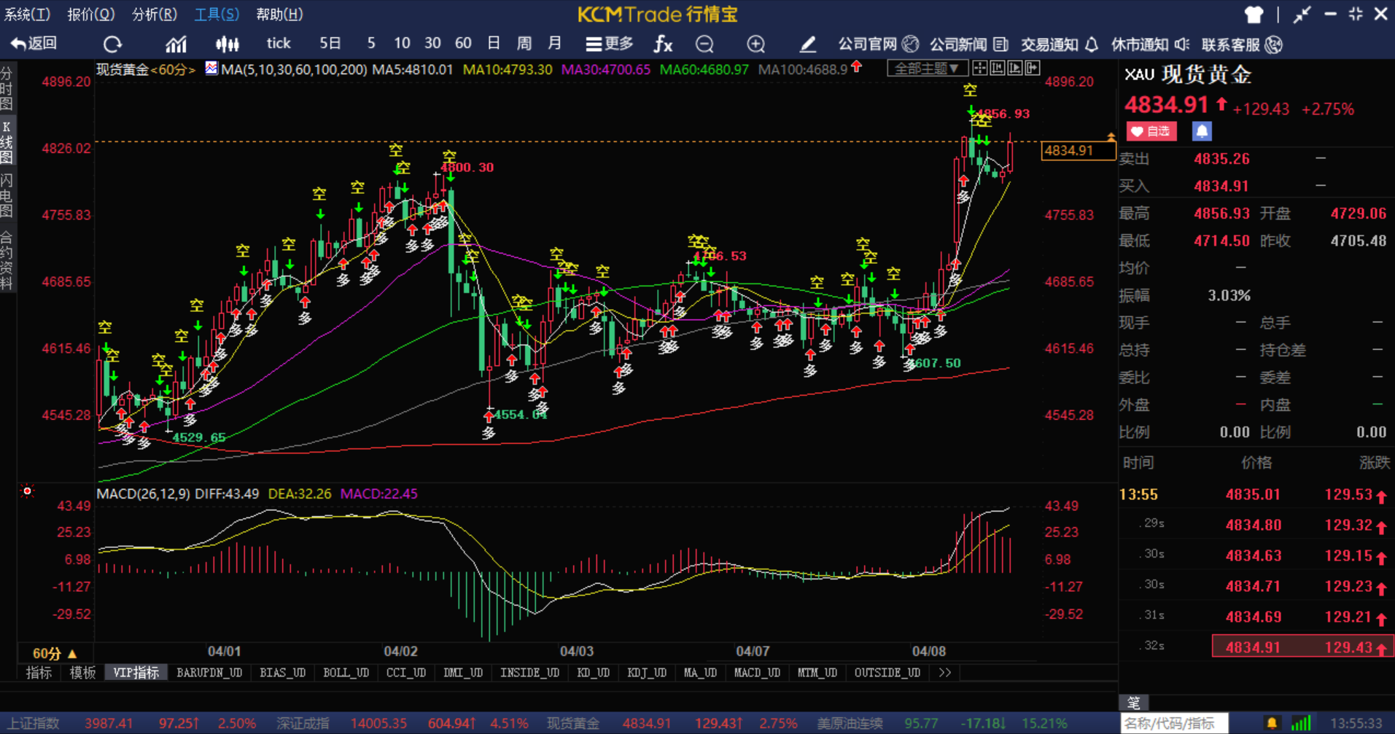Screen dimensions: 1395x734
Task: Click the 返回 back button
Action: click(x=34, y=44)
